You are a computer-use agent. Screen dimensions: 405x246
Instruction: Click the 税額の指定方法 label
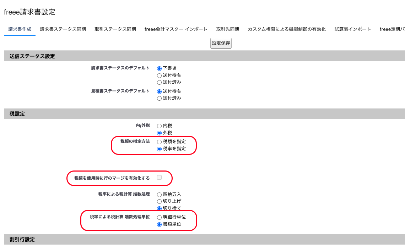tap(135, 141)
